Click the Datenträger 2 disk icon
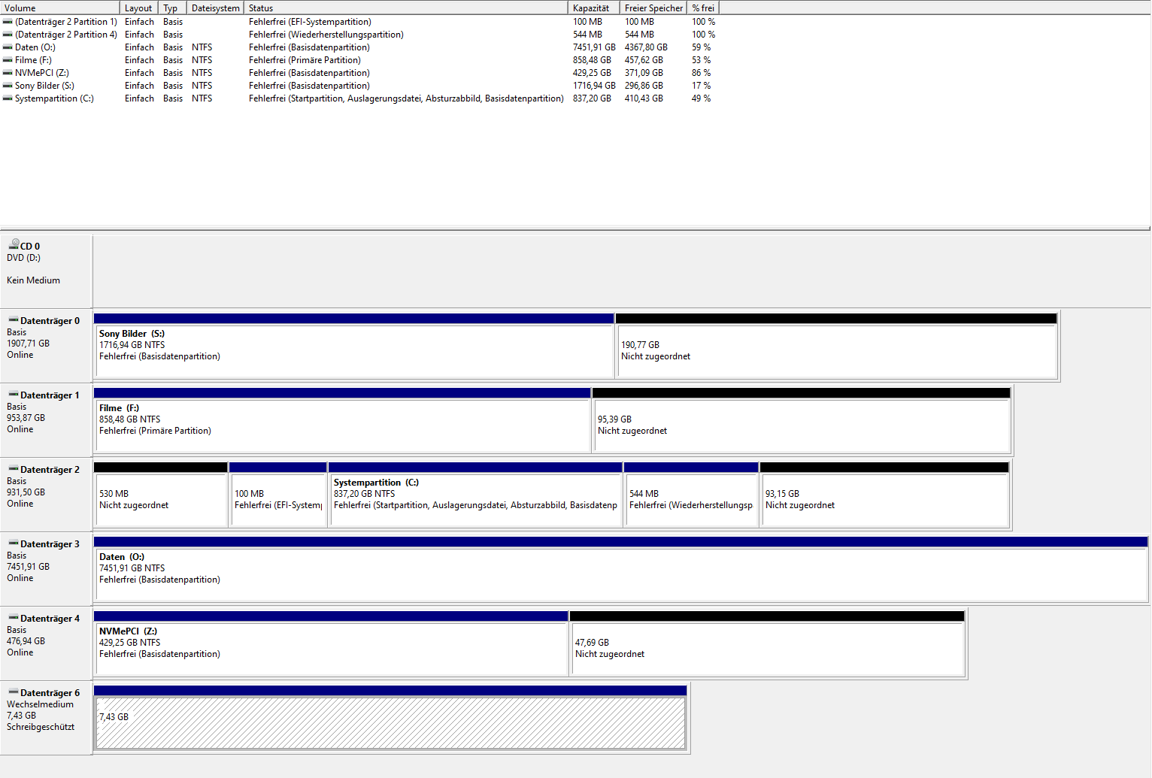This screenshot has height=778, width=1152. pos(14,469)
